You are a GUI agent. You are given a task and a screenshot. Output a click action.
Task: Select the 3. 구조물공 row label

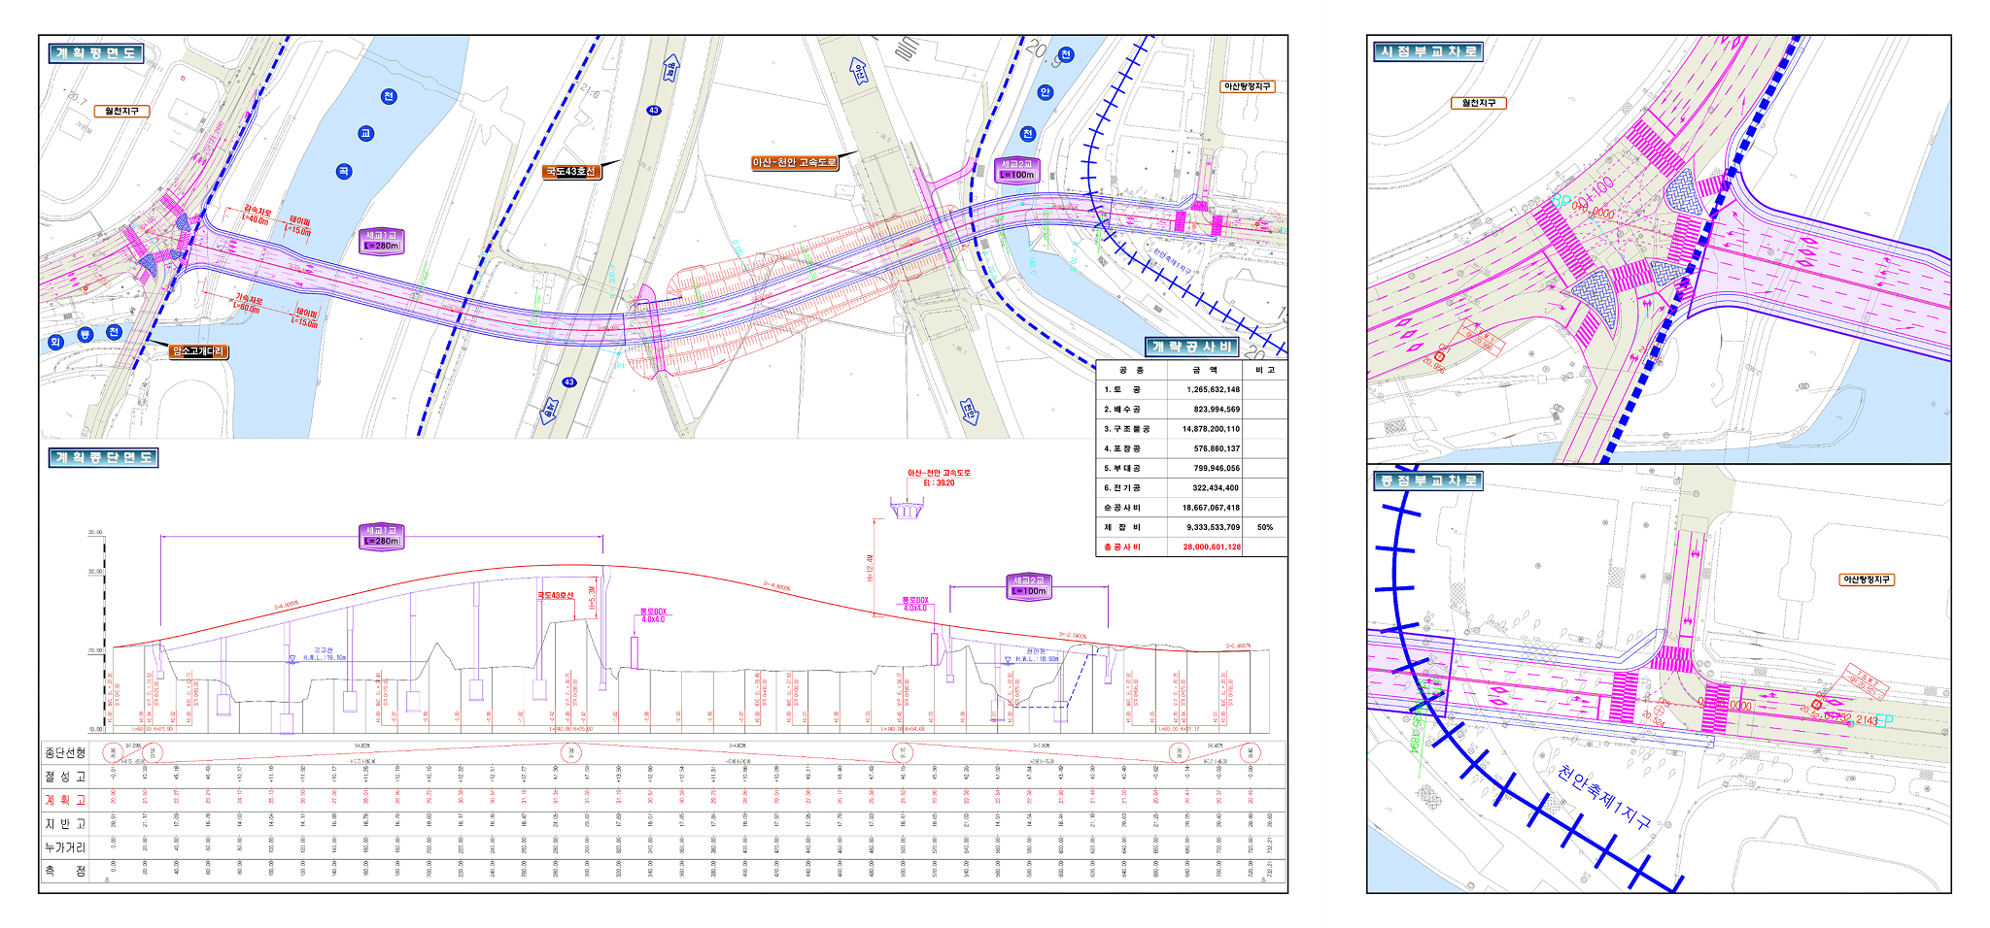tap(1127, 429)
